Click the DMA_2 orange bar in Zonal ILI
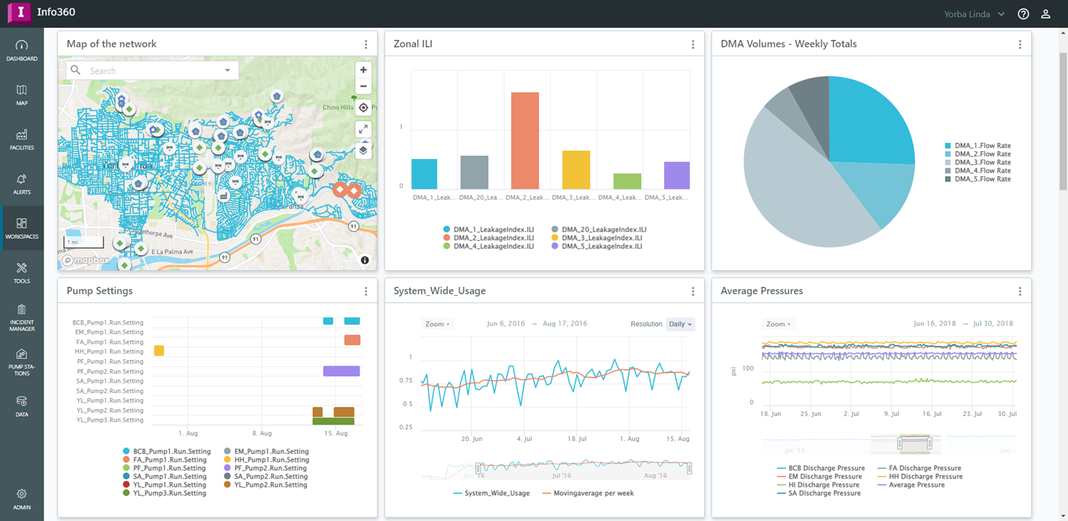The image size is (1068, 521). tap(525, 140)
